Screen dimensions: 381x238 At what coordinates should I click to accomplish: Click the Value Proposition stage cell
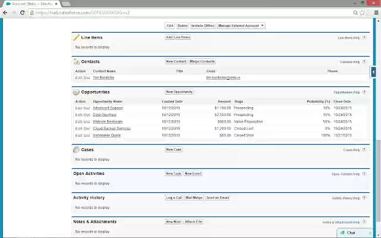pyautogui.click(x=248, y=121)
